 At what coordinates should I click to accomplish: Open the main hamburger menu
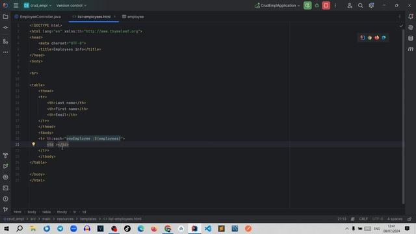16,6
